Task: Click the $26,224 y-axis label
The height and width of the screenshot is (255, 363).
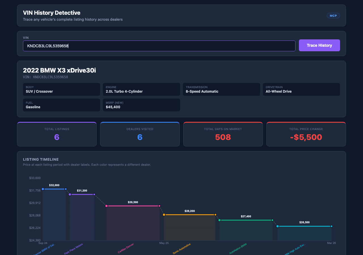Action: [35, 228]
